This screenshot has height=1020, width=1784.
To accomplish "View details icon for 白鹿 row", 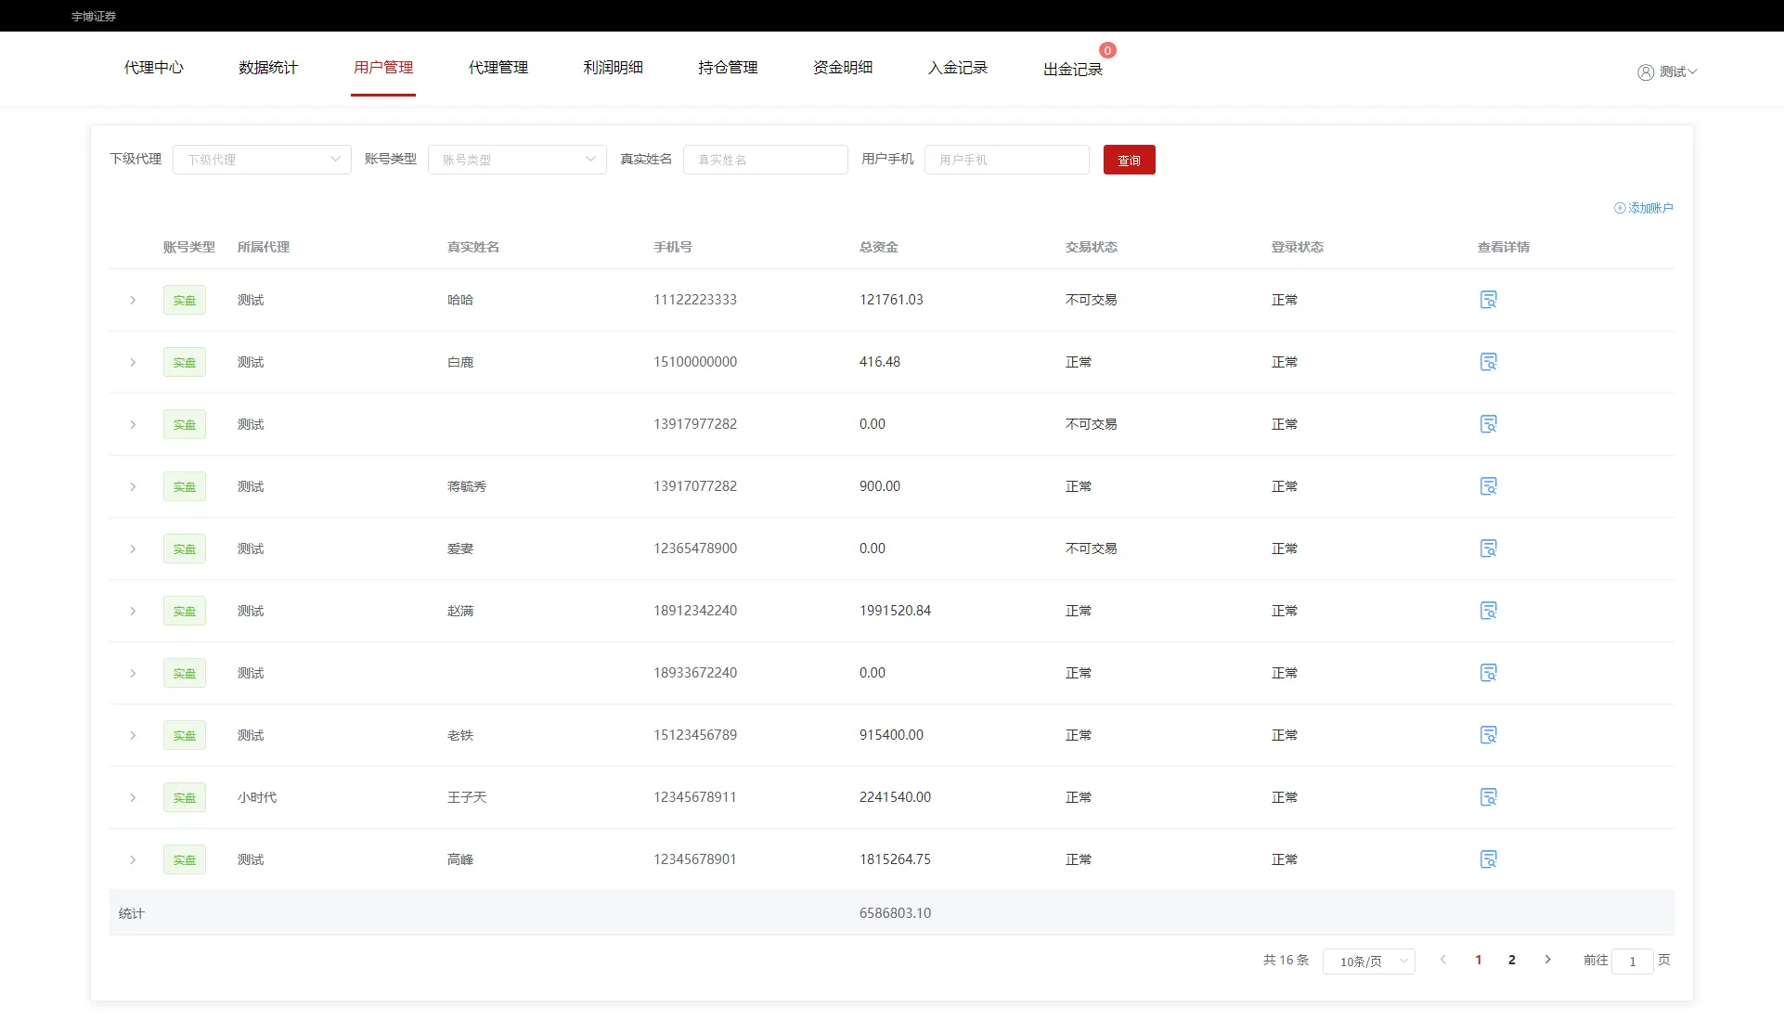I will pos(1488,362).
